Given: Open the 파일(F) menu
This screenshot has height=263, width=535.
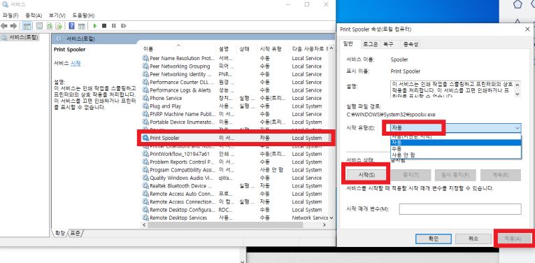Looking at the screenshot, I should (10, 15).
